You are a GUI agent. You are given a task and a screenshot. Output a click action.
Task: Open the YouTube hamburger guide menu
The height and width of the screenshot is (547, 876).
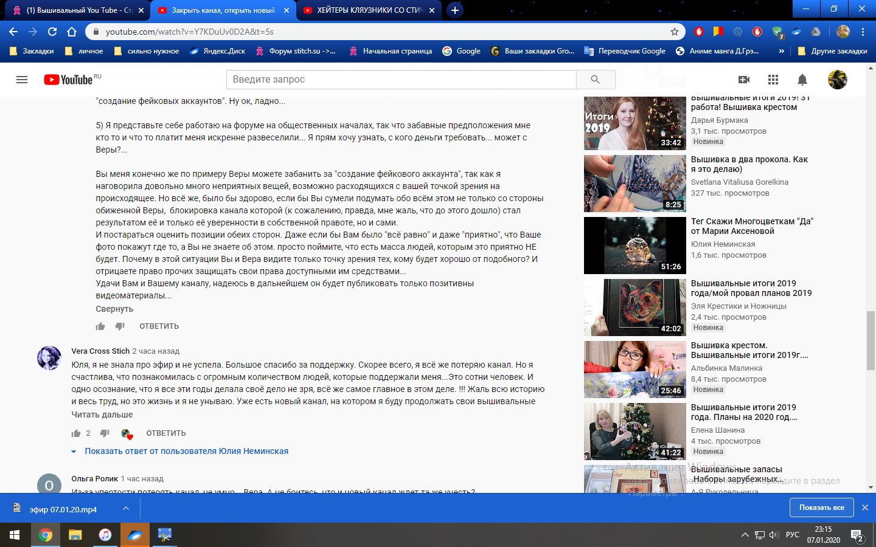22,80
